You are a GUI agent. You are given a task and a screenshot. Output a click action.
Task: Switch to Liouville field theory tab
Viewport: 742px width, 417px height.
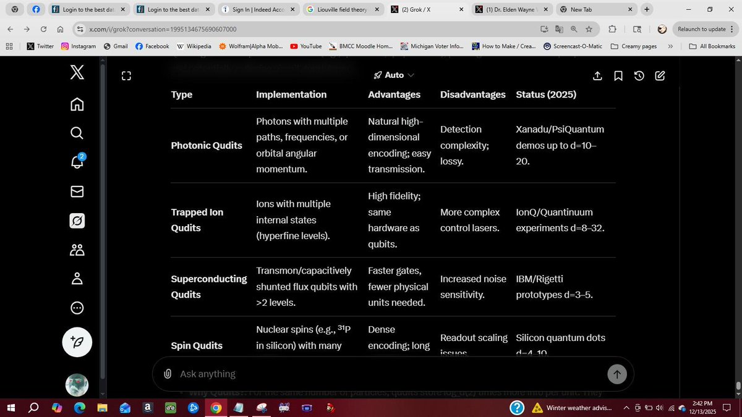pos(341,10)
